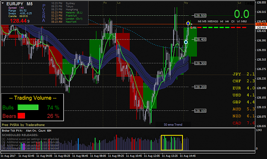
Task: Click the horizontal chart scrollbar at bottom
Action: (128, 152)
